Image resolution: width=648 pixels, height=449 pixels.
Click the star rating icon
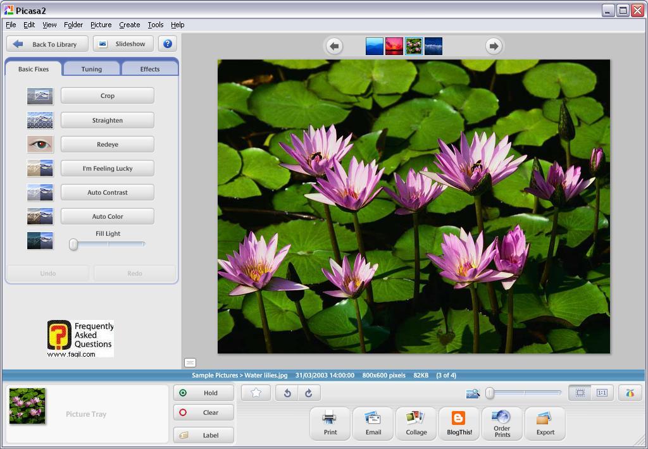coord(256,393)
